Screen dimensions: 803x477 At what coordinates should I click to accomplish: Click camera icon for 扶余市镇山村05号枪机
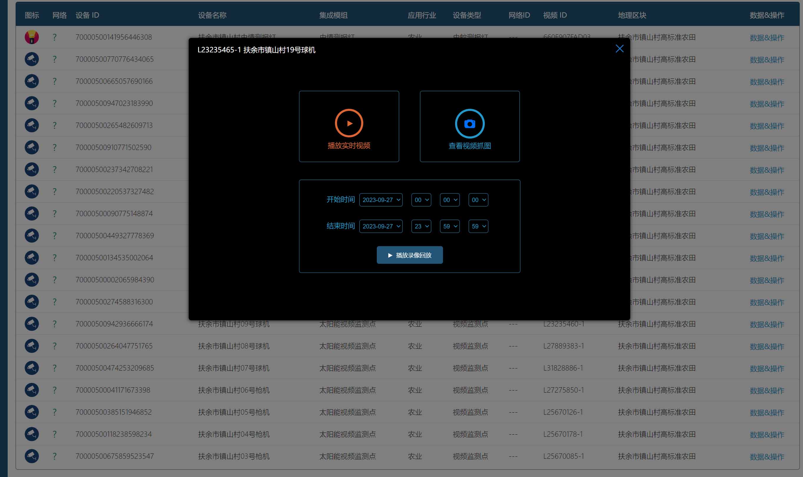(x=31, y=412)
